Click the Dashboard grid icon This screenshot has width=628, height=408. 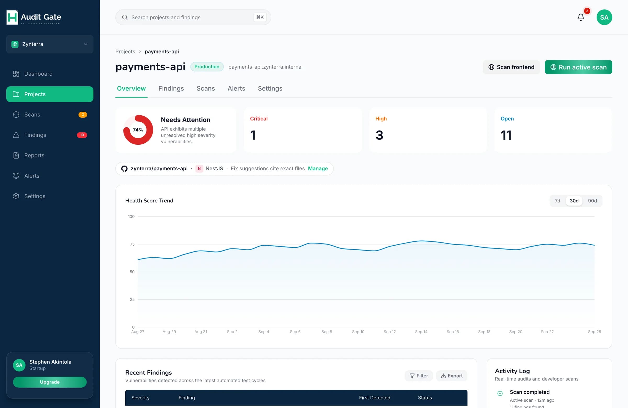(x=16, y=74)
